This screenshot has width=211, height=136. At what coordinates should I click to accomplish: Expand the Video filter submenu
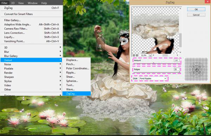click(x=31, y=85)
